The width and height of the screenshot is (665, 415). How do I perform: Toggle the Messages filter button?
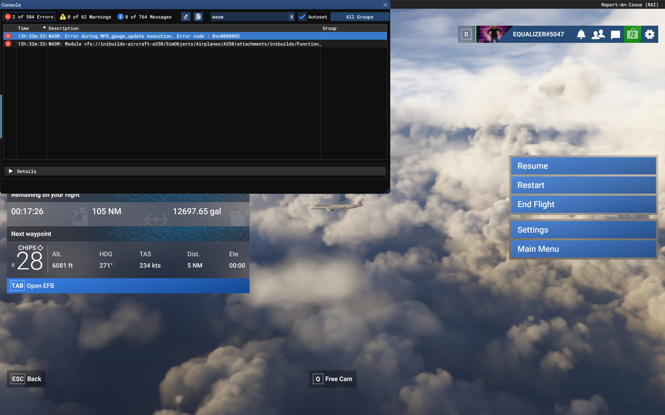point(144,17)
